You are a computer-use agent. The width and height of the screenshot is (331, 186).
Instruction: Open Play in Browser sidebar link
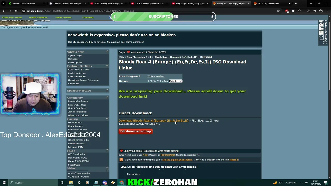(76, 126)
